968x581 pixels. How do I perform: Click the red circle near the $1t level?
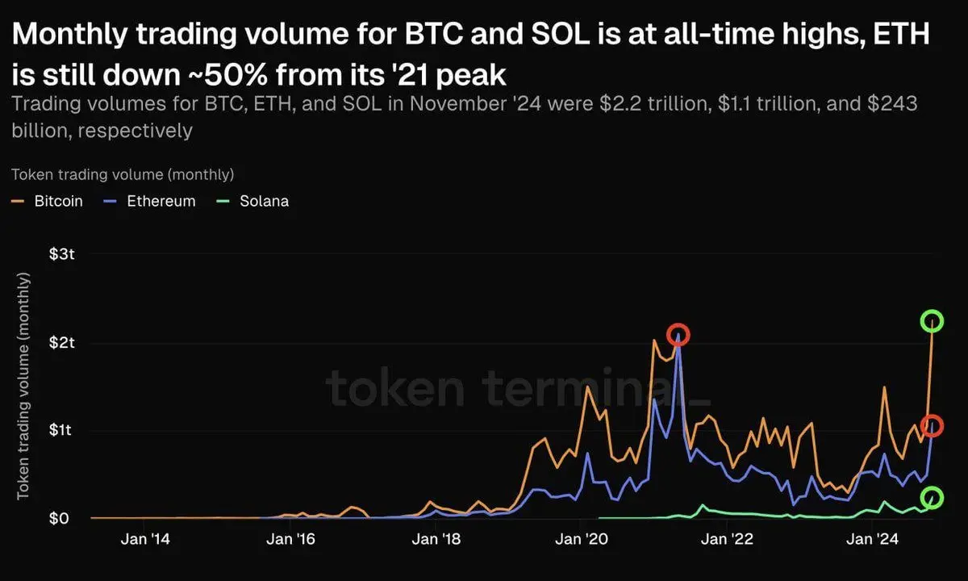(x=933, y=425)
